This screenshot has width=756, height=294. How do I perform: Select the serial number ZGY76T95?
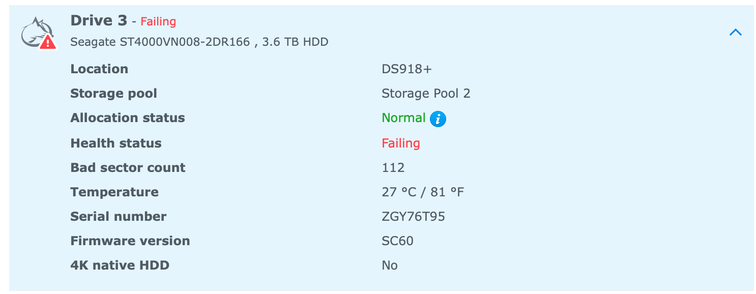tap(414, 216)
